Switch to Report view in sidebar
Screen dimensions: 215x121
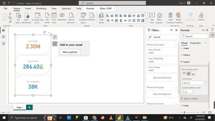(3, 30)
